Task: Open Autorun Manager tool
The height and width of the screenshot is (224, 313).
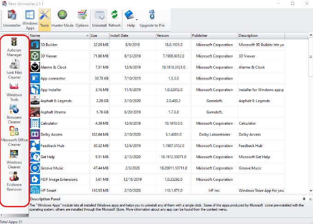Action: tap(14, 47)
